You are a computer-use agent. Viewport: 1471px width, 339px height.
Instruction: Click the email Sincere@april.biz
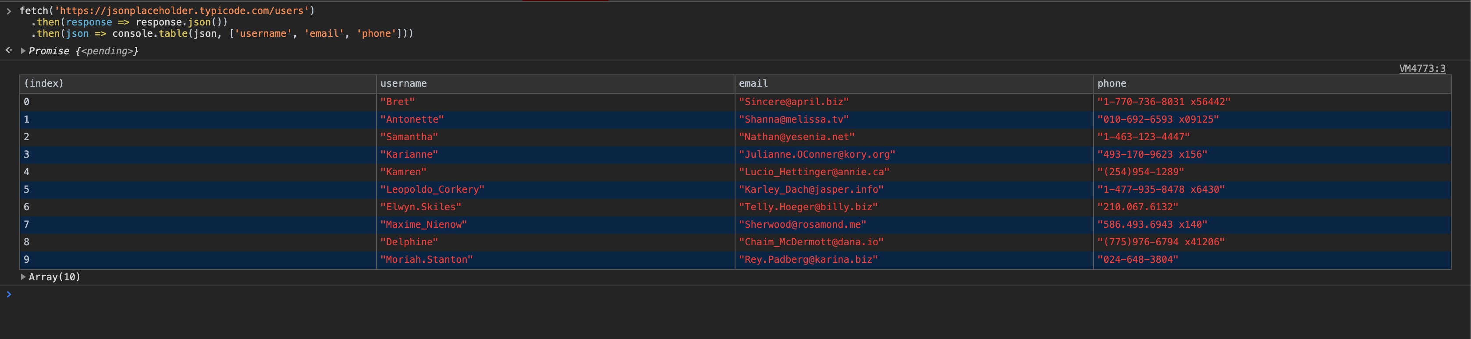point(794,102)
